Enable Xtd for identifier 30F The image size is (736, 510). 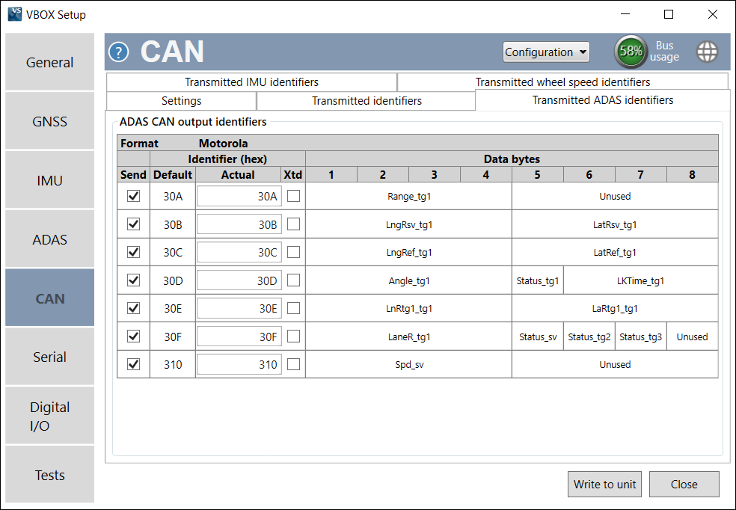[292, 337]
